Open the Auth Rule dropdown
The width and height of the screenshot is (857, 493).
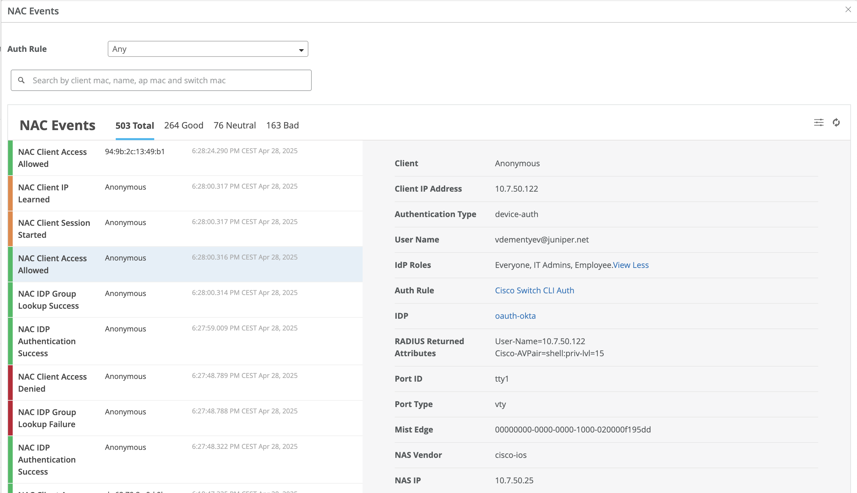(208, 49)
